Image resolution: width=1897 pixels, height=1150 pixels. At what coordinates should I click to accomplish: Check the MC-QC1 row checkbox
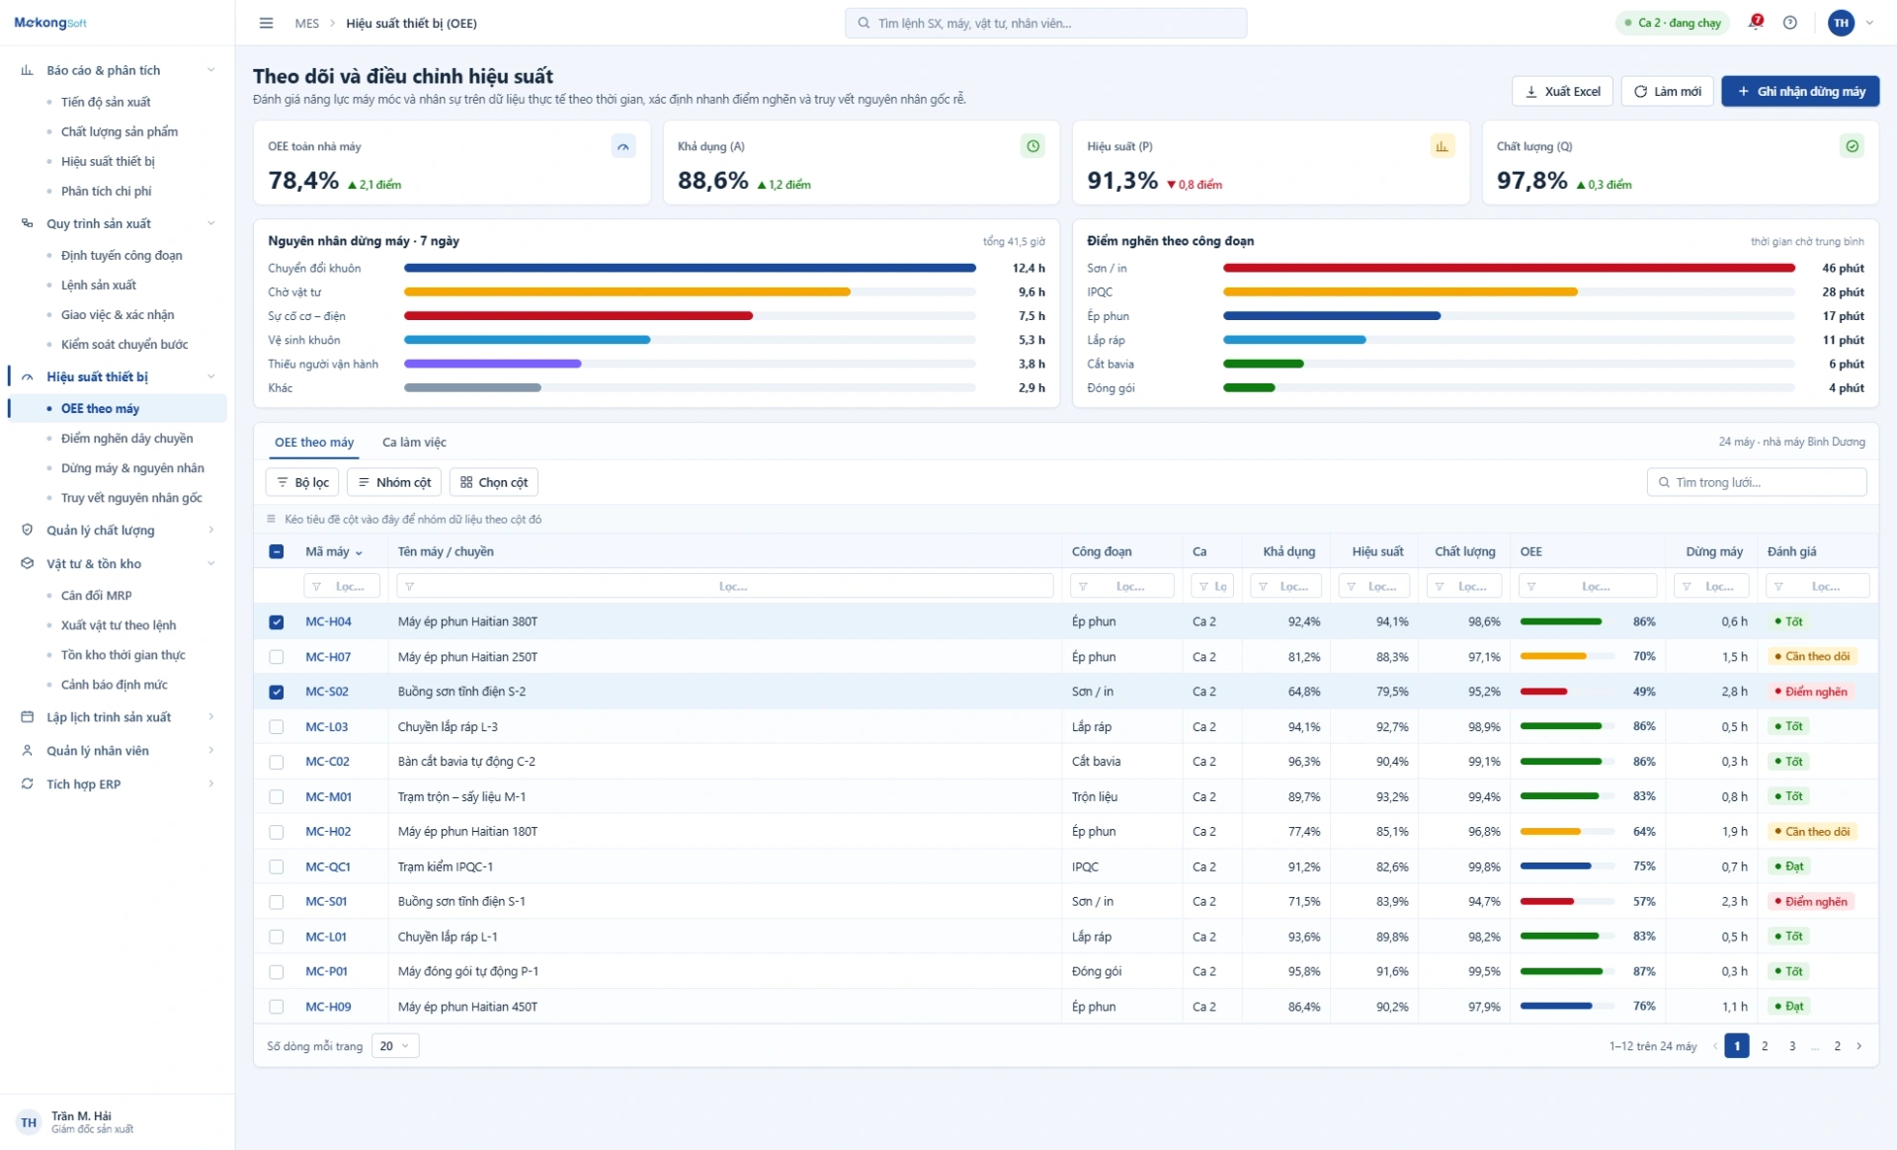(277, 866)
